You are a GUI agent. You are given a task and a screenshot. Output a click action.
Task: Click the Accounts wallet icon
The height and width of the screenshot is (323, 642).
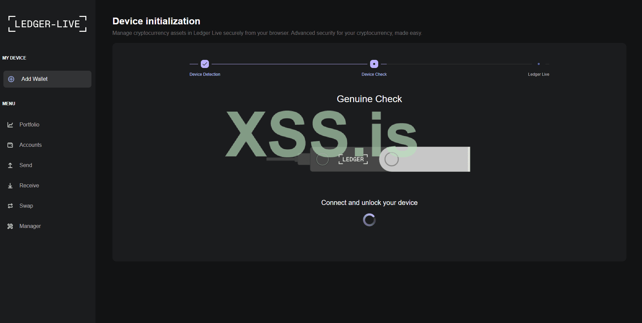[x=10, y=145]
